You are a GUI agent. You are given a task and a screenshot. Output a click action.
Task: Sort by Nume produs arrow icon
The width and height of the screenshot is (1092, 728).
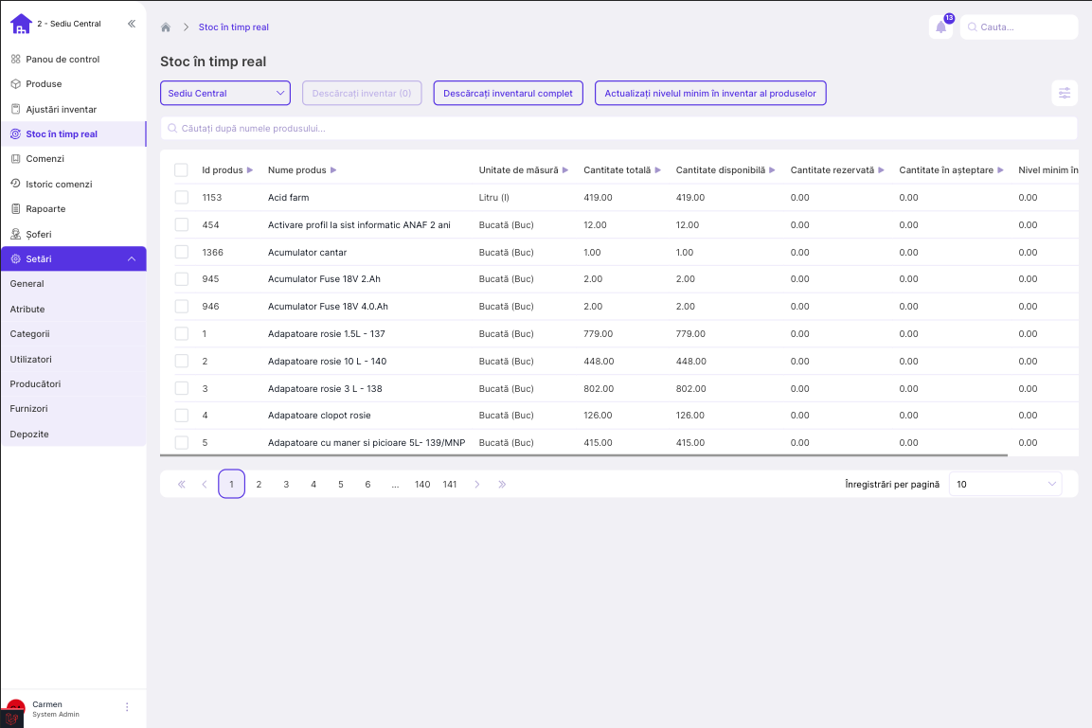pyautogui.click(x=333, y=170)
